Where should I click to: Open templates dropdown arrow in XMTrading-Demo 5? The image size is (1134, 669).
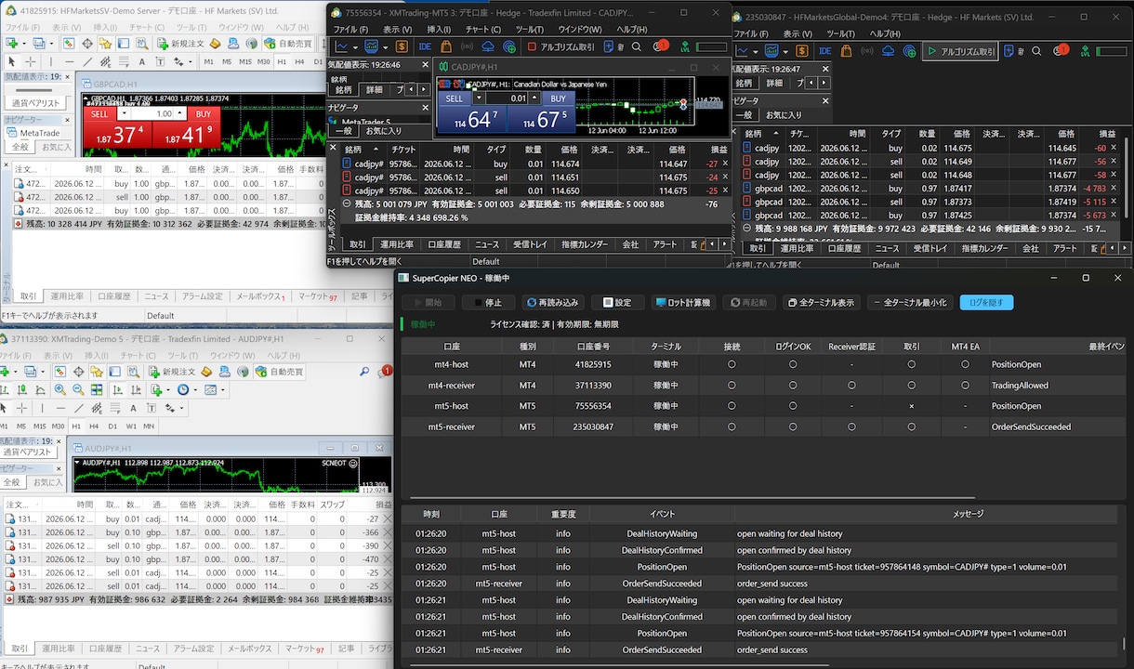tap(223, 389)
